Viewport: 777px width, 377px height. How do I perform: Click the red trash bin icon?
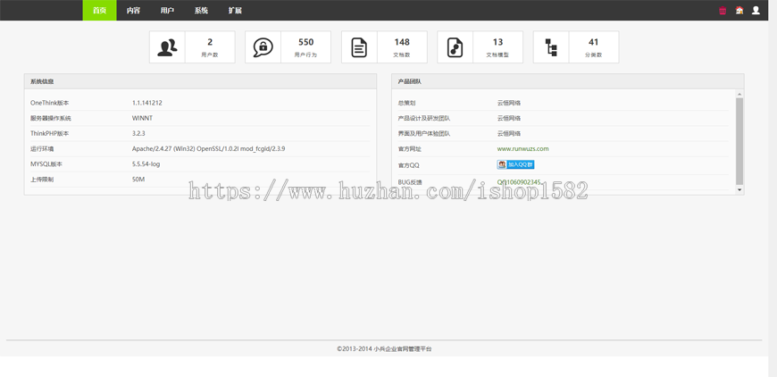[x=723, y=11]
